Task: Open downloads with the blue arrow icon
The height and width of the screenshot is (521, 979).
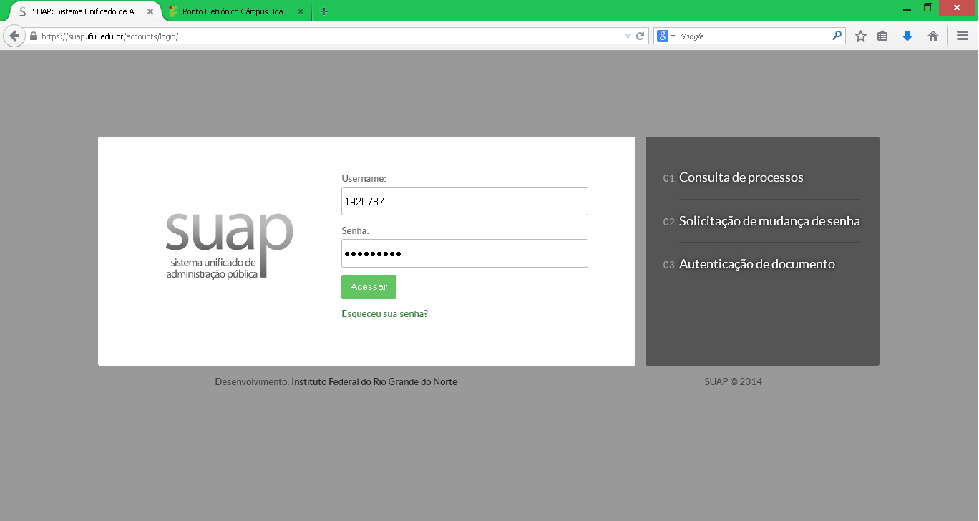Action: point(907,36)
